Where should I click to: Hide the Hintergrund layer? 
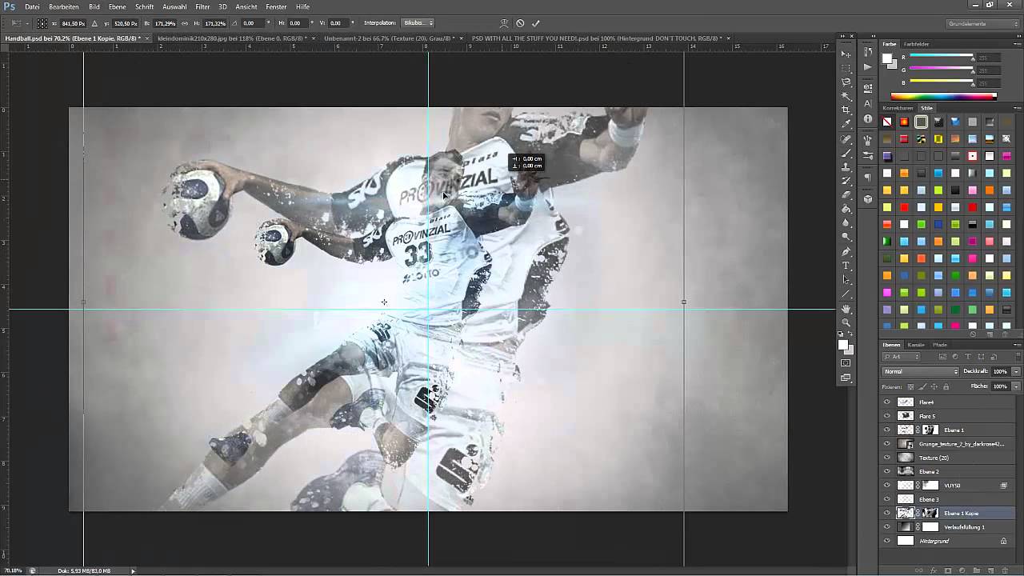886,541
